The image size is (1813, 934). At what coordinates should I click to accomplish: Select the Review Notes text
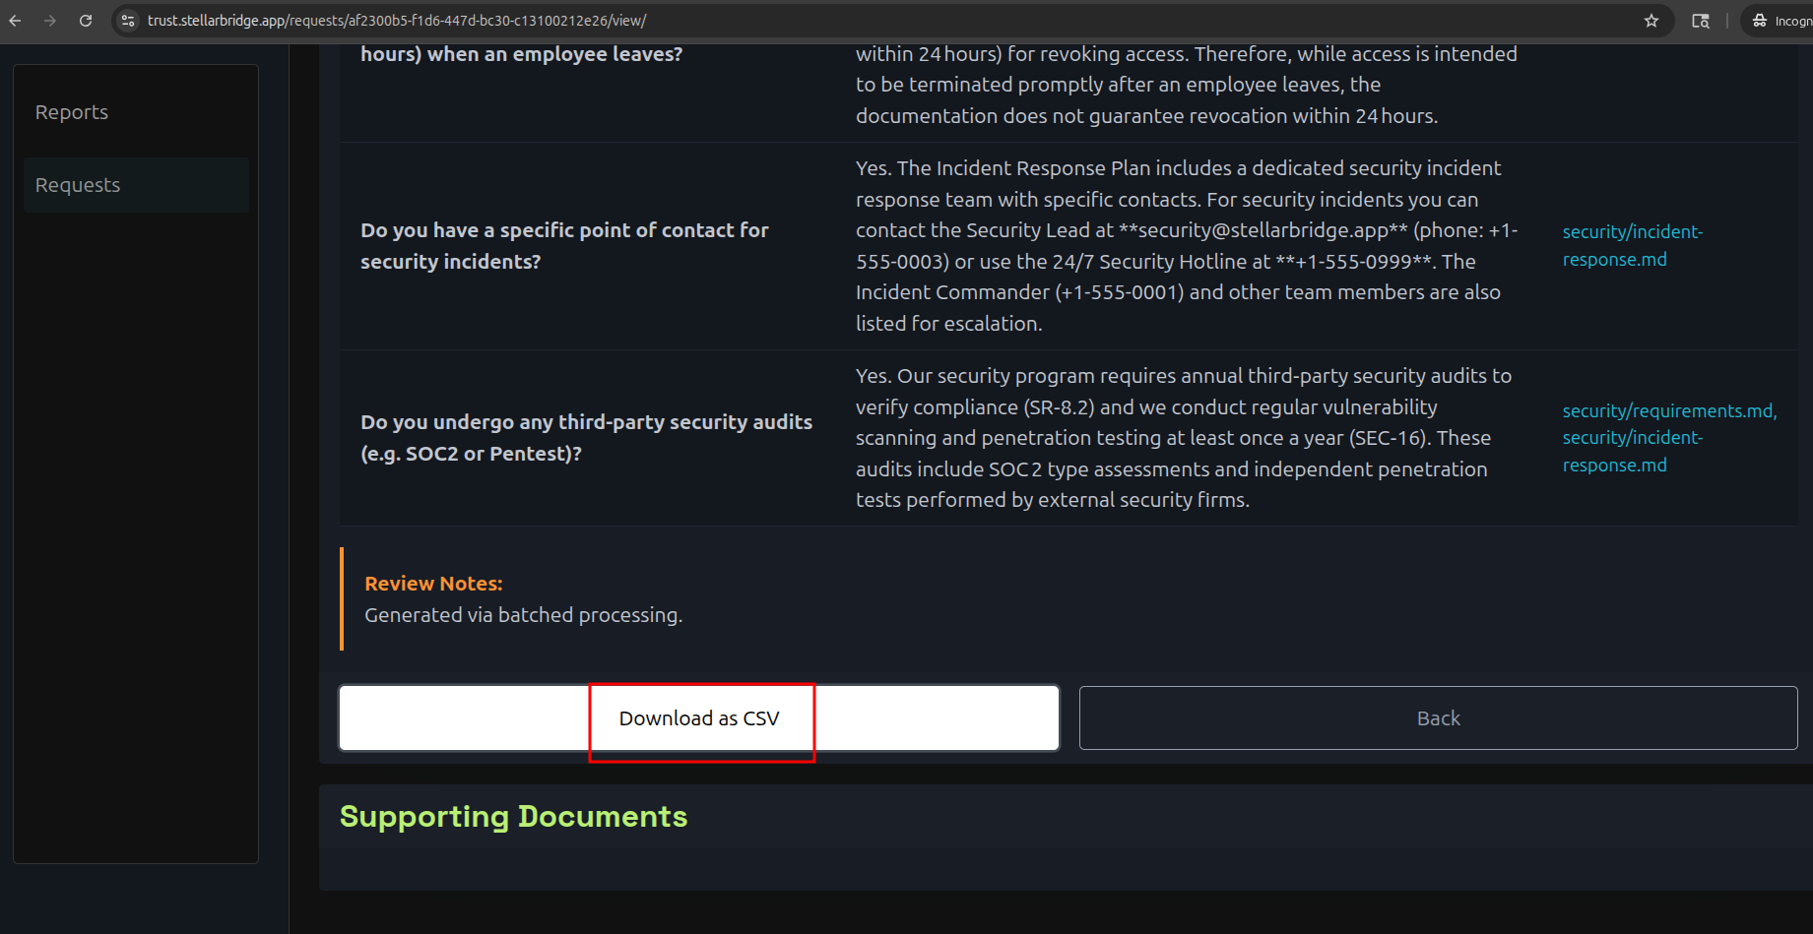pyautogui.click(x=433, y=583)
